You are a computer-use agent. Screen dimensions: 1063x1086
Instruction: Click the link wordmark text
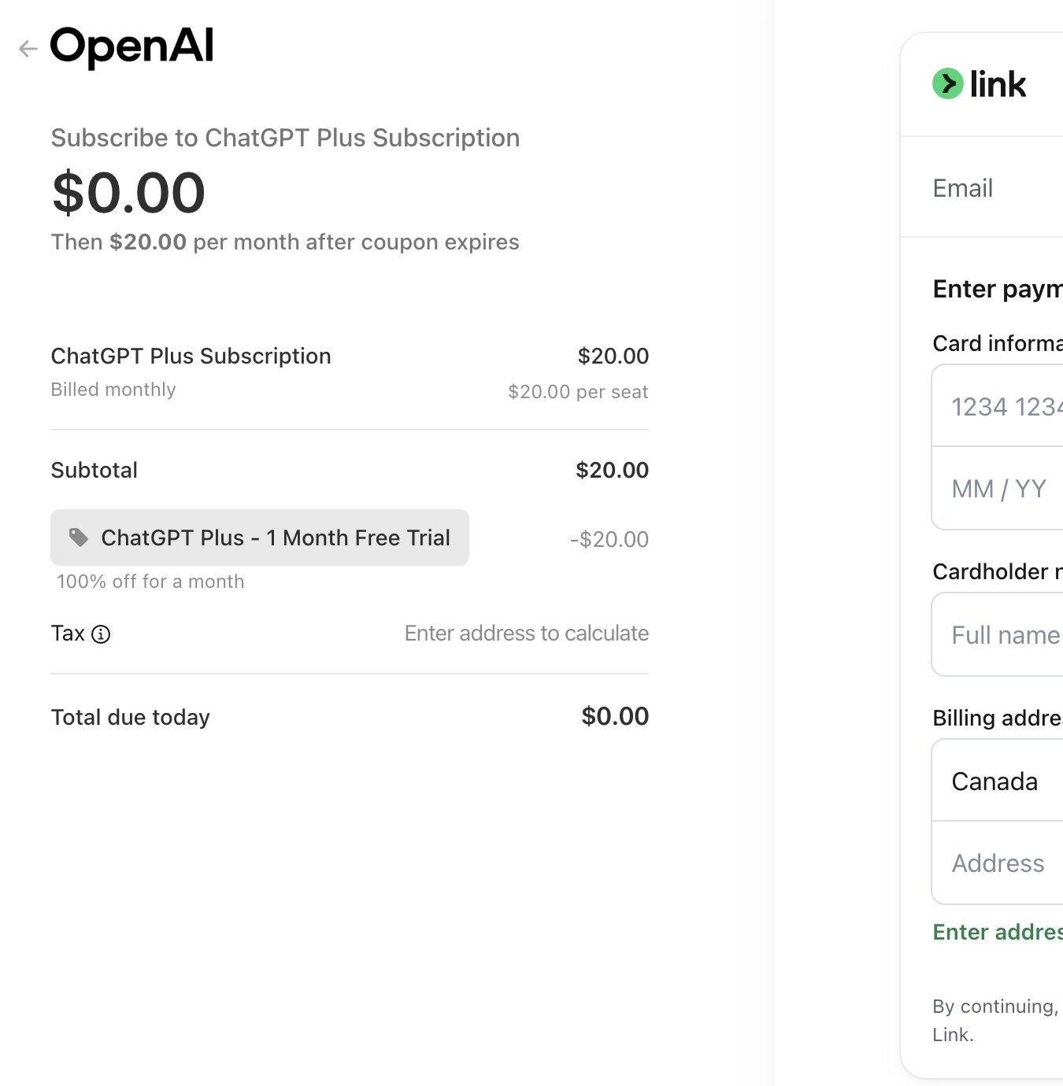(x=998, y=83)
